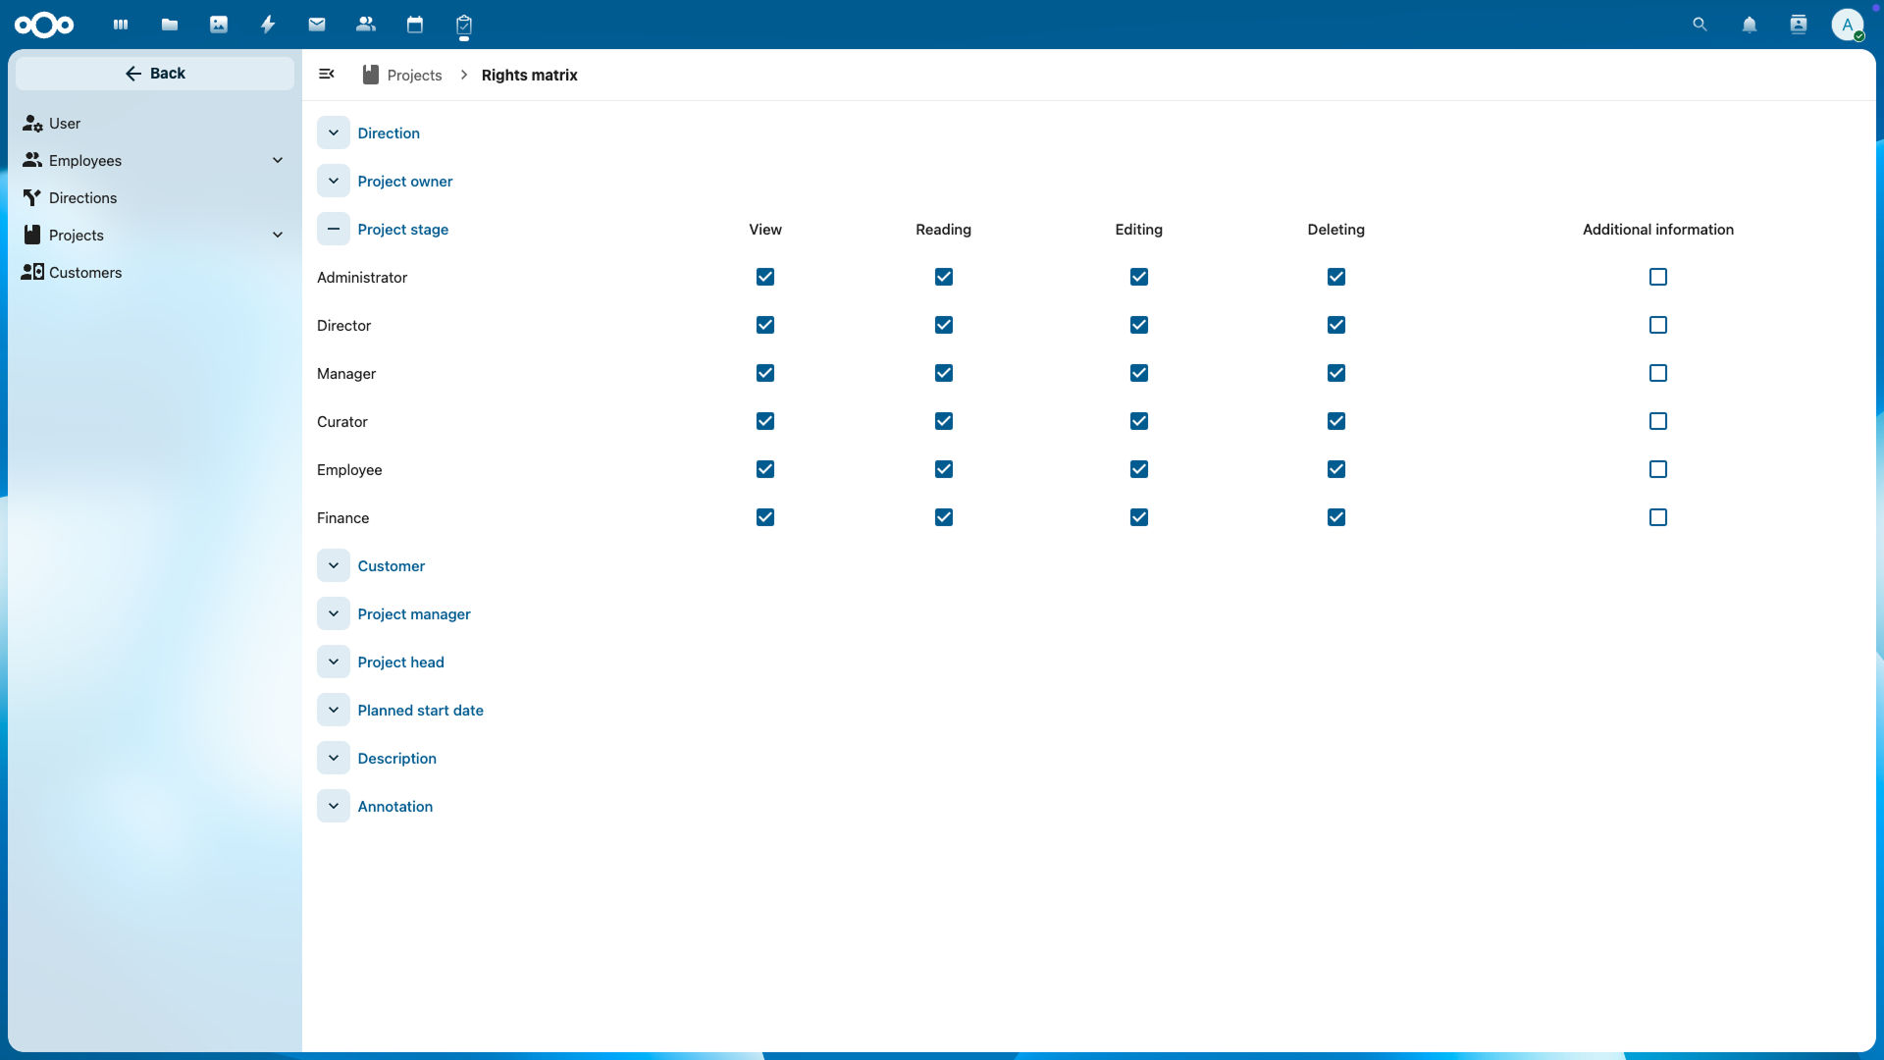This screenshot has height=1060, width=1884.
Task: Open the Photos app icon
Action: (219, 25)
